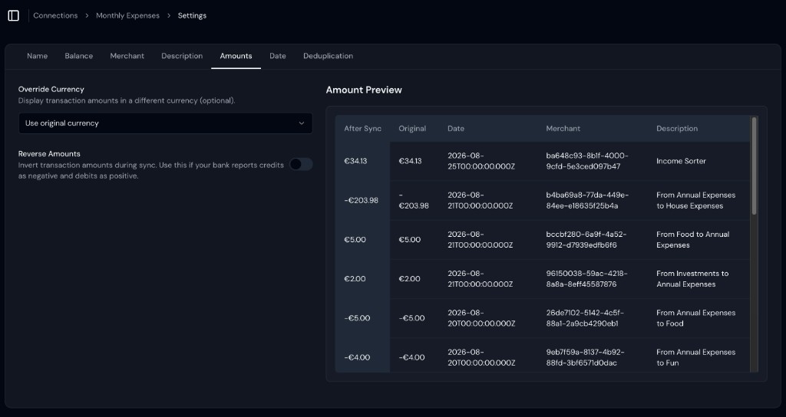The image size is (786, 417).
Task: Select merchant ID starting 26de7102
Action: click(586, 318)
